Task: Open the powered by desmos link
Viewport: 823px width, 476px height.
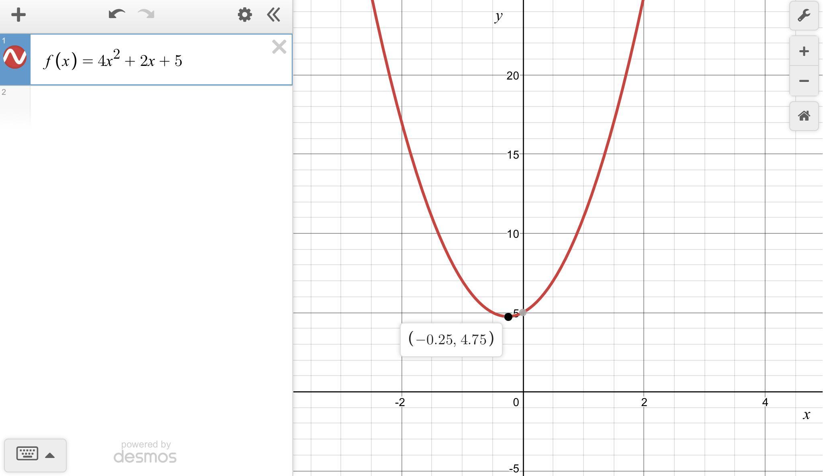Action: (145, 453)
